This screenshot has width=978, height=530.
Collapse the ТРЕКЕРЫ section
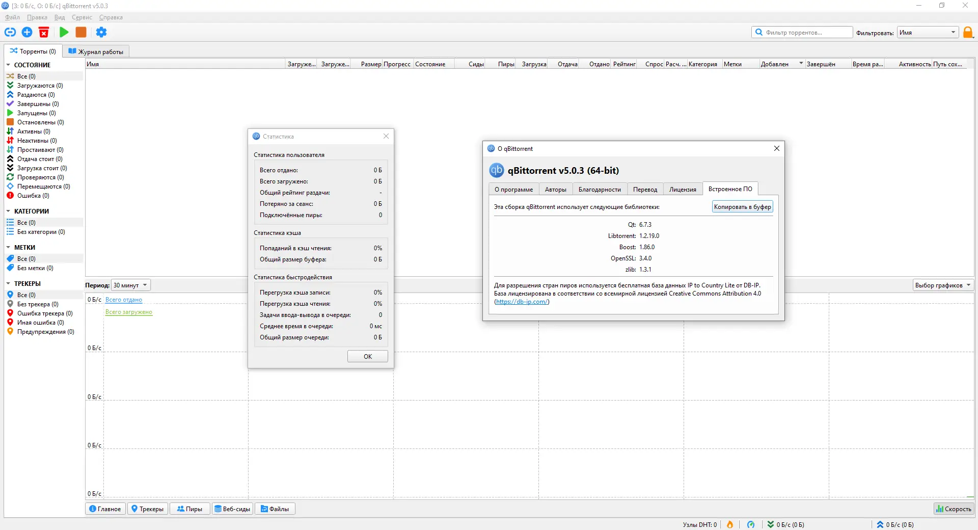pos(8,284)
